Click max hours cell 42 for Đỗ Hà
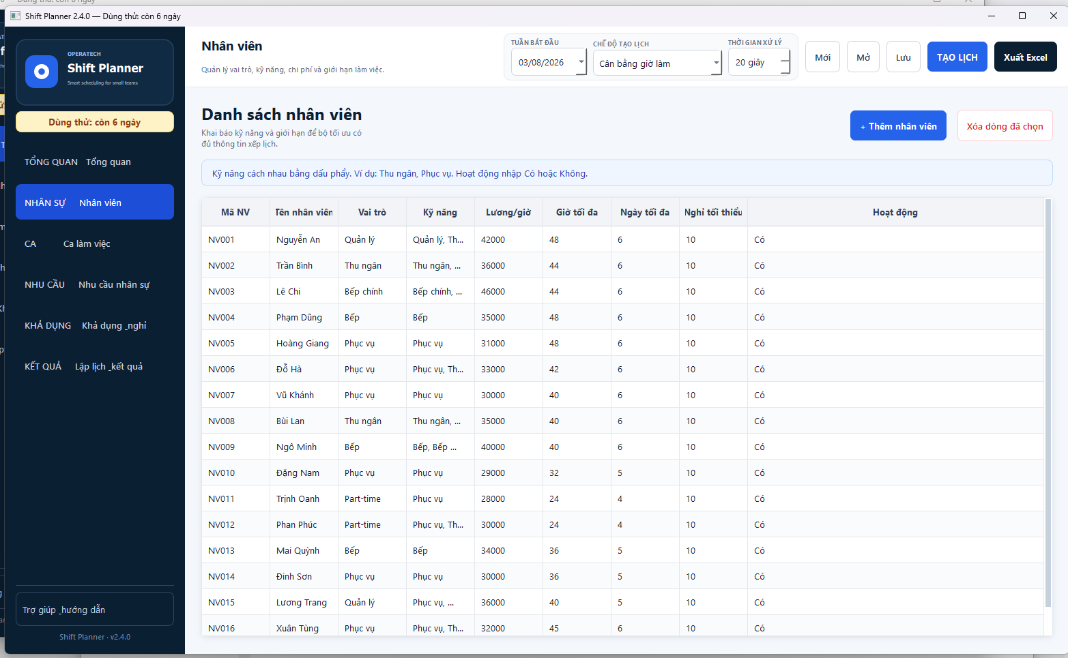Screen dimensions: 1068x658 [577, 369]
